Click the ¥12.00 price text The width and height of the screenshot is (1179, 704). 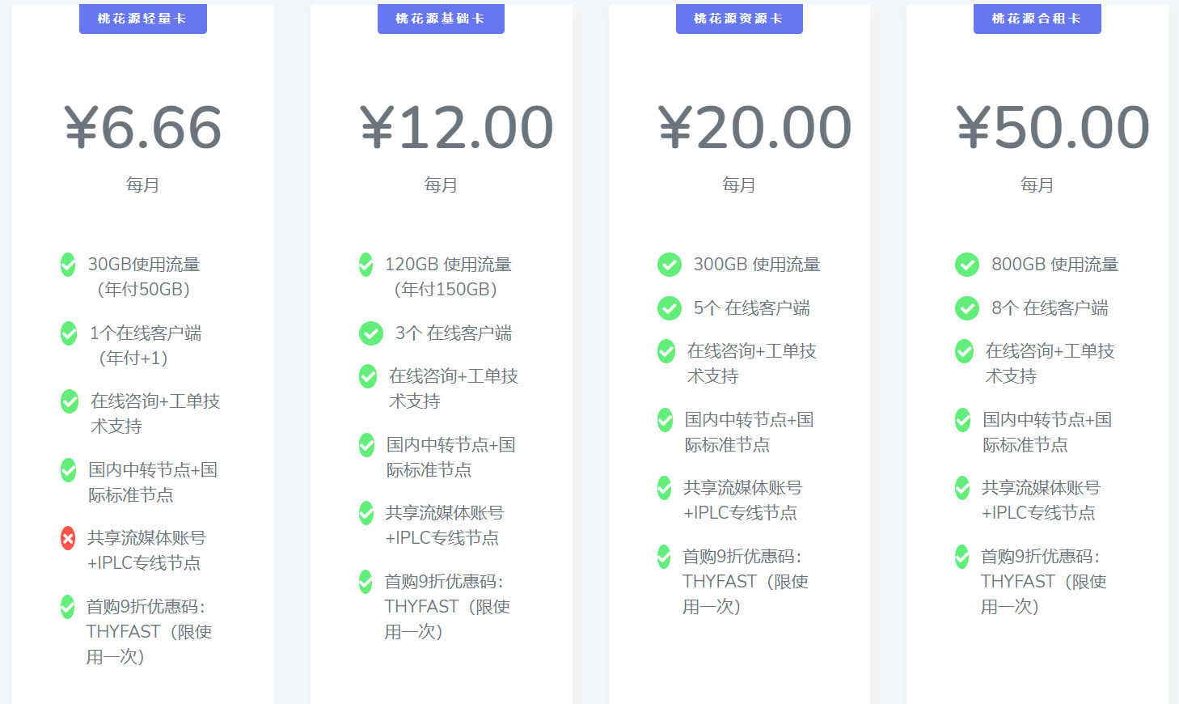[456, 128]
